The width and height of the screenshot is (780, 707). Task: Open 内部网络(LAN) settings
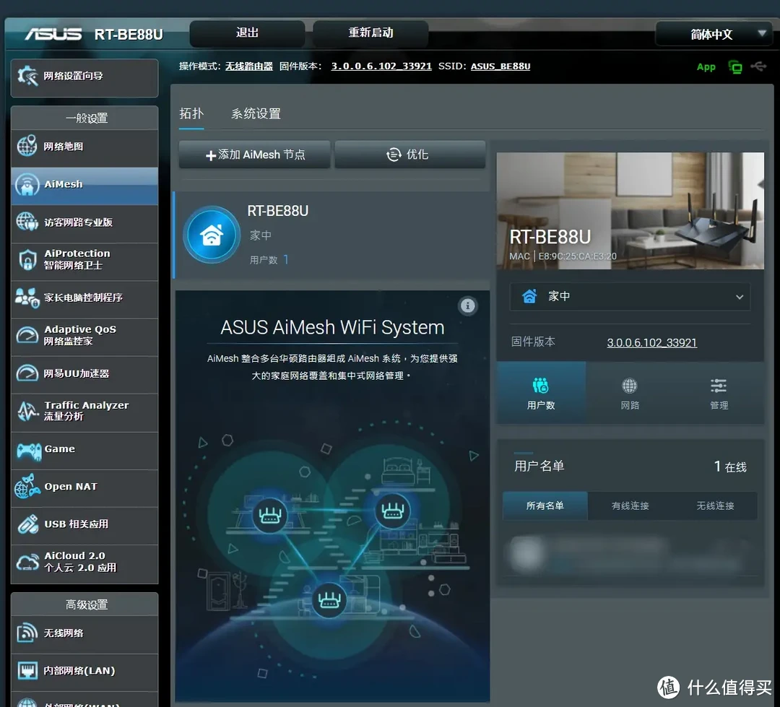tap(84, 672)
